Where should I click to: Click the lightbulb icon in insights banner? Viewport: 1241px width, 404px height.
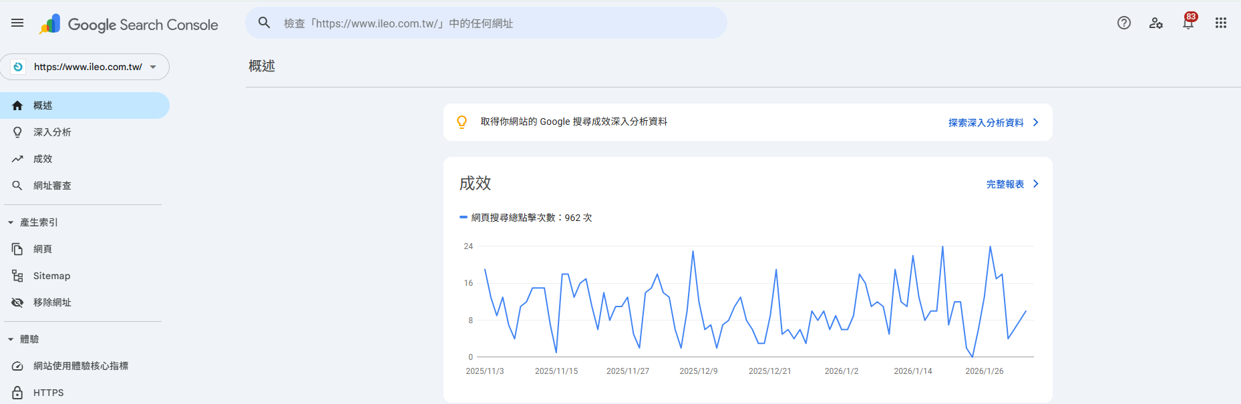tap(462, 122)
